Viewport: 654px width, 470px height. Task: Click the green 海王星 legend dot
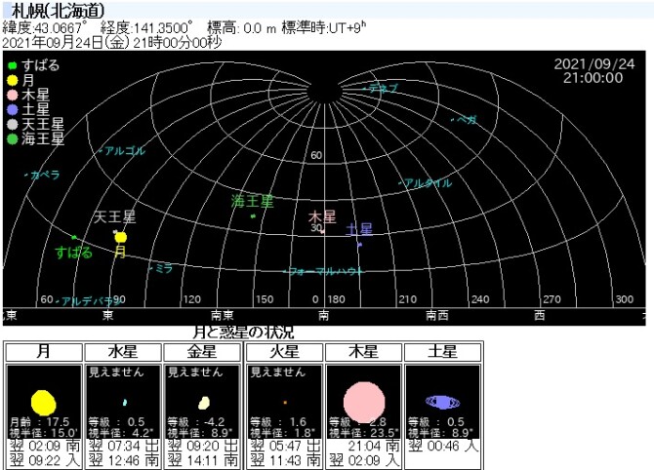click(x=13, y=138)
